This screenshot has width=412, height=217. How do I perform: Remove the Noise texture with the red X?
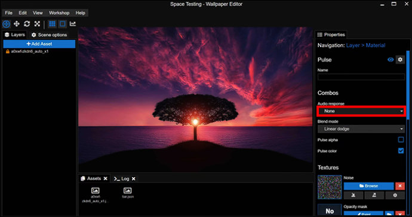[400, 186]
